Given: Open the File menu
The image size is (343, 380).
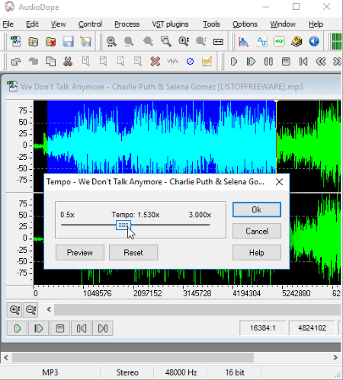Looking at the screenshot, I should click(x=8, y=24).
